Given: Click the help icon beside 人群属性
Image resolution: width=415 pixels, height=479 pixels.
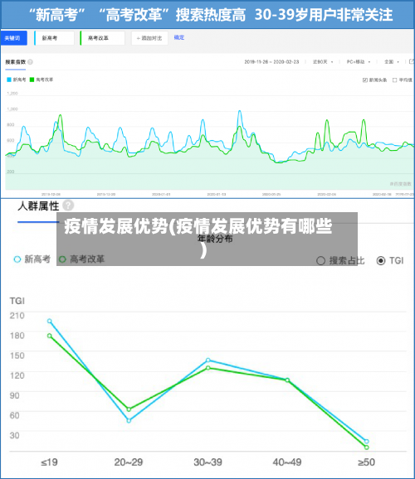Looking at the screenshot, I should click(68, 206).
